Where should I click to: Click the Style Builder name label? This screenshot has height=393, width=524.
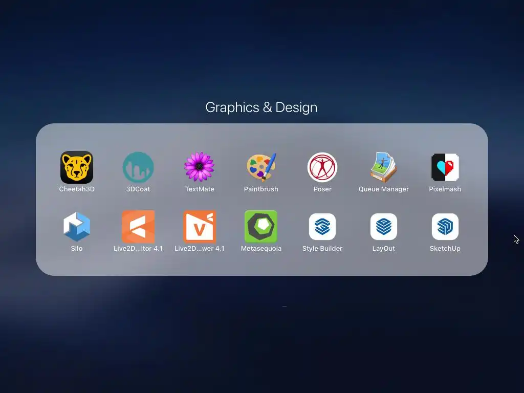click(322, 249)
